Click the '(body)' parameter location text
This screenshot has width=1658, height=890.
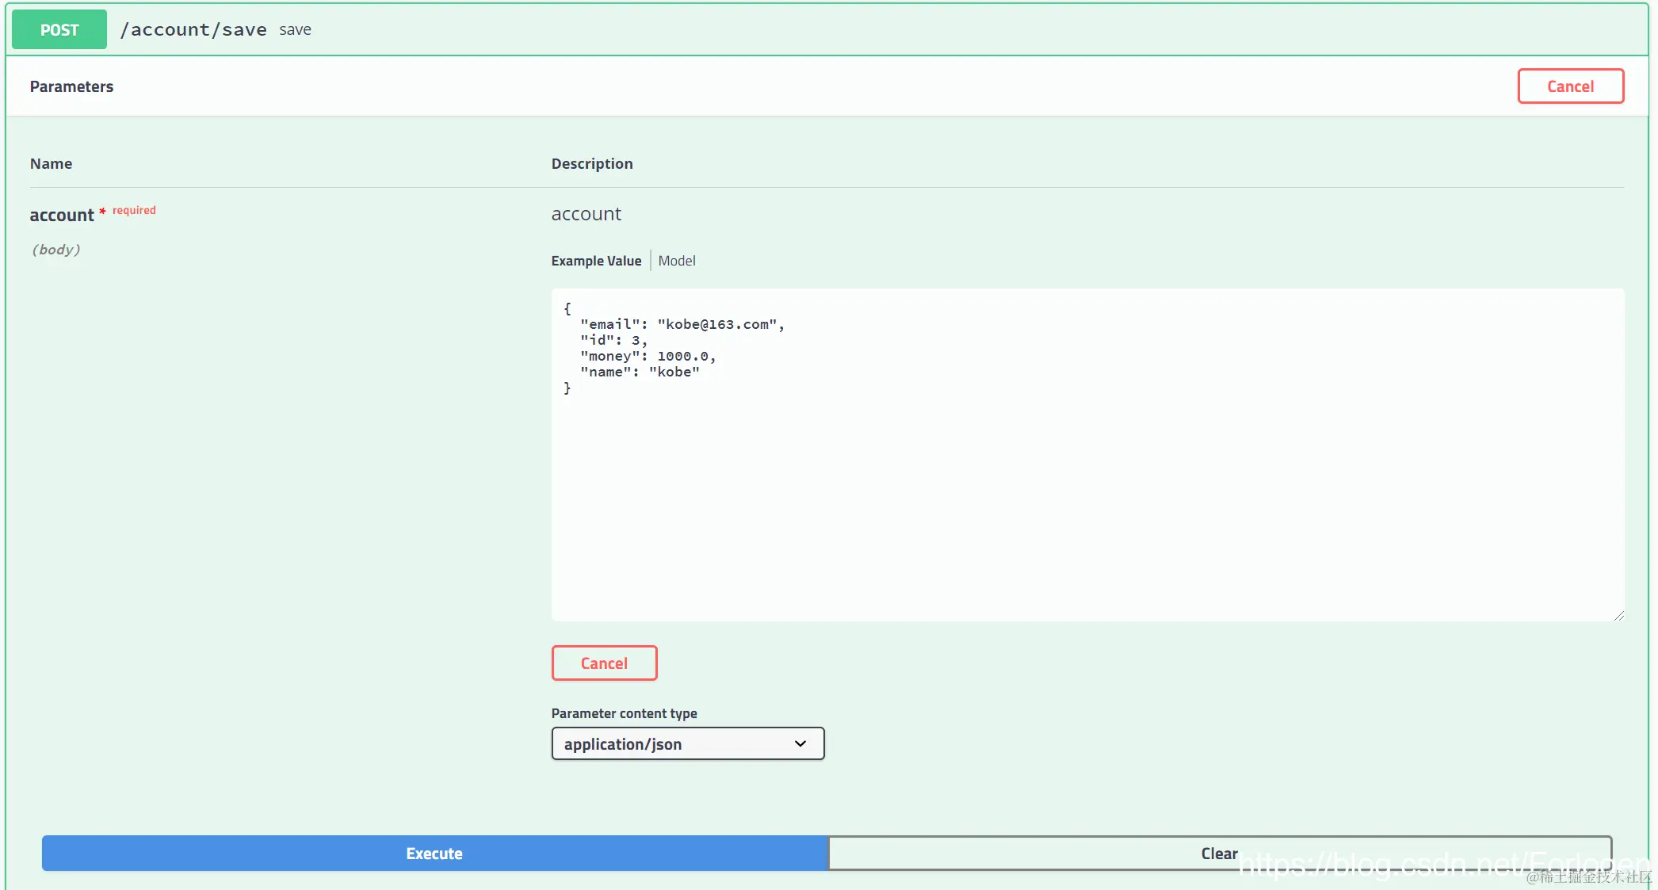55,250
